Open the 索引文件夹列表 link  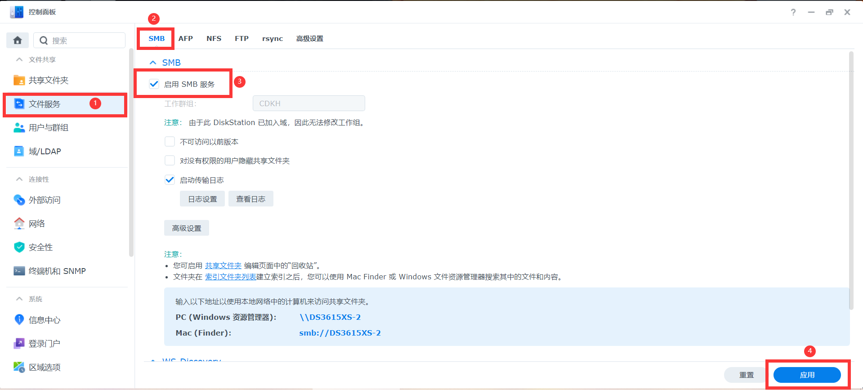coord(230,277)
